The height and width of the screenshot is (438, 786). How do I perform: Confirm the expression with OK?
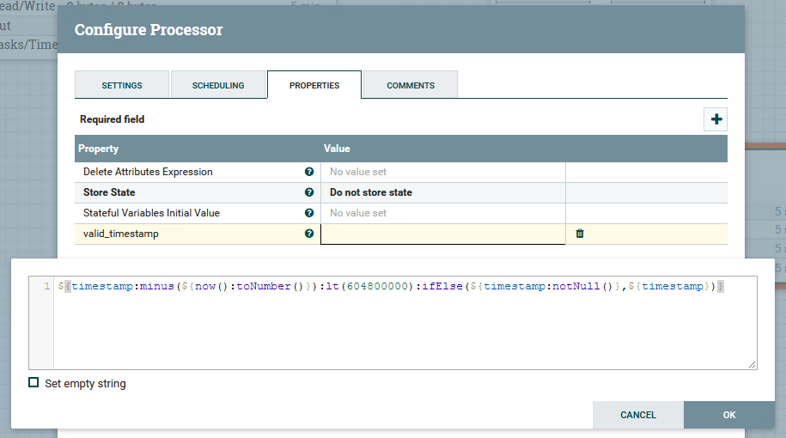(x=729, y=415)
